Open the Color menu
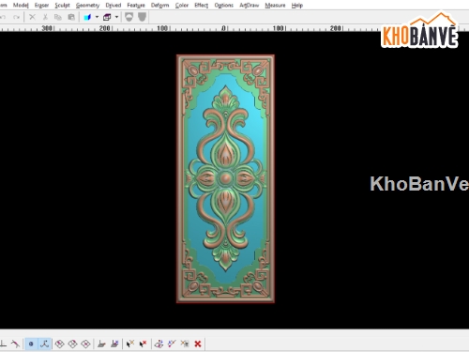The image size is (469, 352). click(182, 6)
